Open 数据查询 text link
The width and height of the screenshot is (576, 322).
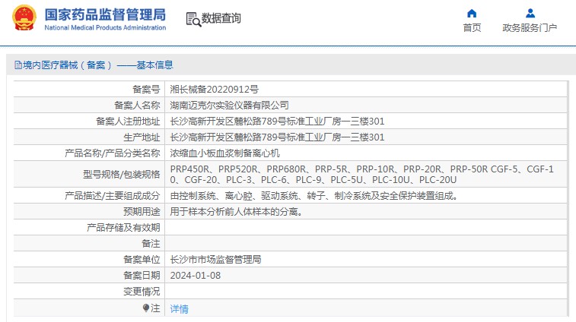221,18
